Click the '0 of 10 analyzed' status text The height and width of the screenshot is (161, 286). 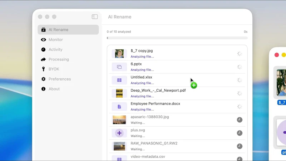(119, 32)
